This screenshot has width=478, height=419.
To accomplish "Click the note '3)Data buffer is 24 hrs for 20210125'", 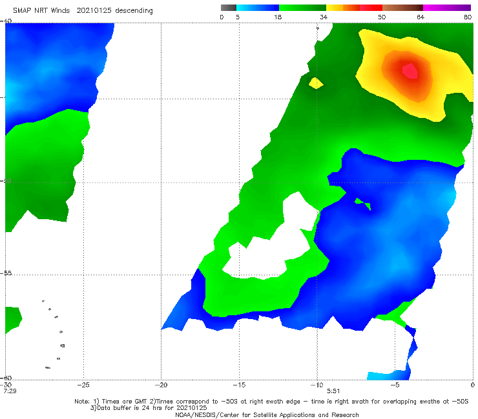I will point(149,408).
